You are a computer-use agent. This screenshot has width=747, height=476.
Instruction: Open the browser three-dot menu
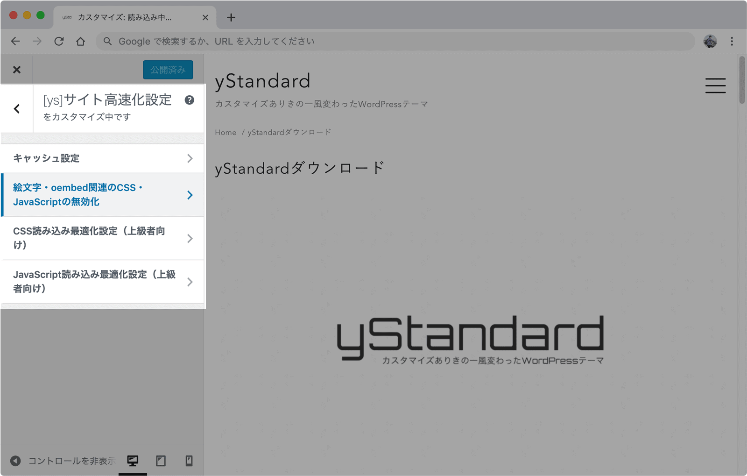click(x=732, y=41)
